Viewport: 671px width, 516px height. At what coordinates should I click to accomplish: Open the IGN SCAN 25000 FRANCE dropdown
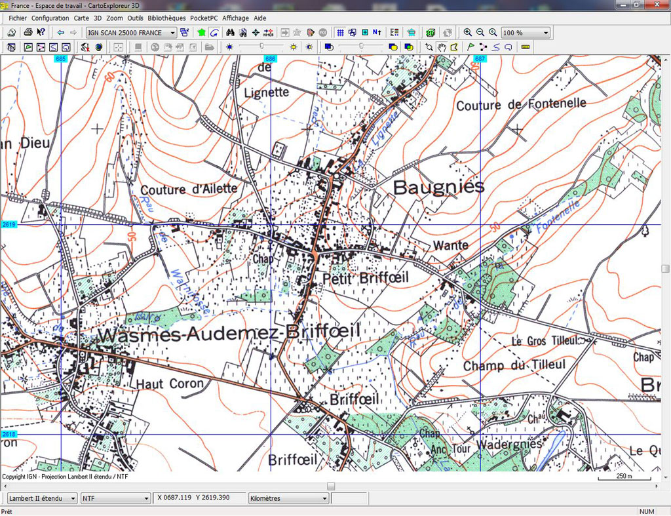[131, 33]
